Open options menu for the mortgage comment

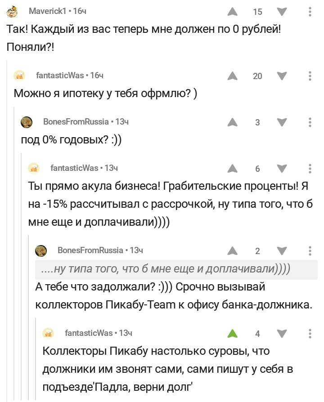310,76
